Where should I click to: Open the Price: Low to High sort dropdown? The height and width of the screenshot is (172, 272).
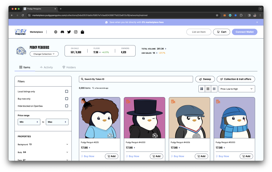pyautogui.click(x=237, y=89)
